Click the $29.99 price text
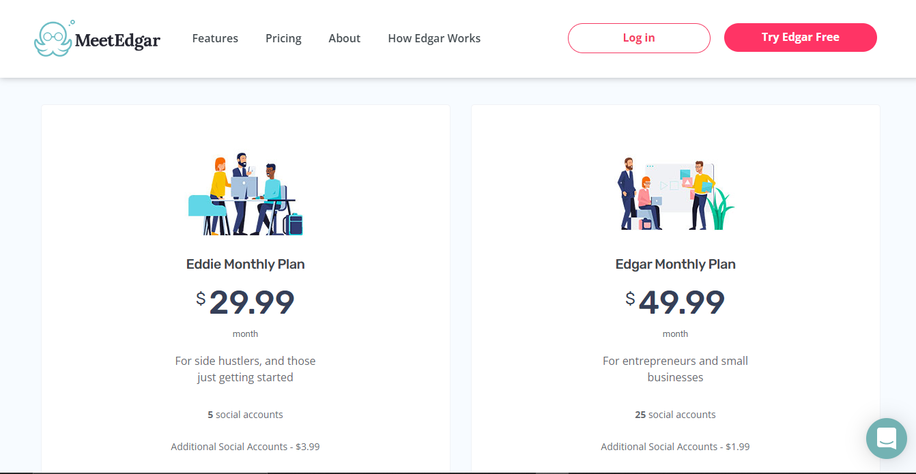Viewport: 916px width, 474px height. (x=245, y=302)
